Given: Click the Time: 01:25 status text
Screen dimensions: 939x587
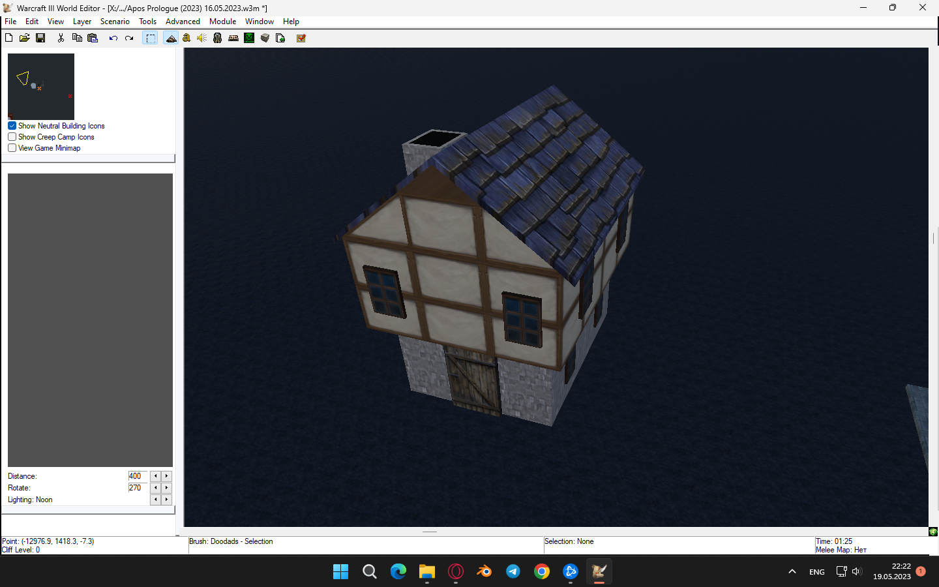Looking at the screenshot, I should tap(834, 541).
